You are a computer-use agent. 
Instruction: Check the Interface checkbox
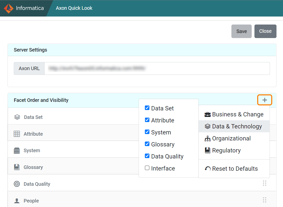pos(147,168)
